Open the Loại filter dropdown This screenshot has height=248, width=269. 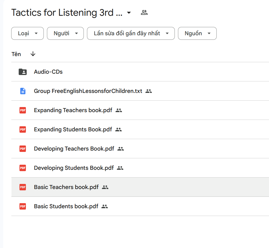[27, 33]
